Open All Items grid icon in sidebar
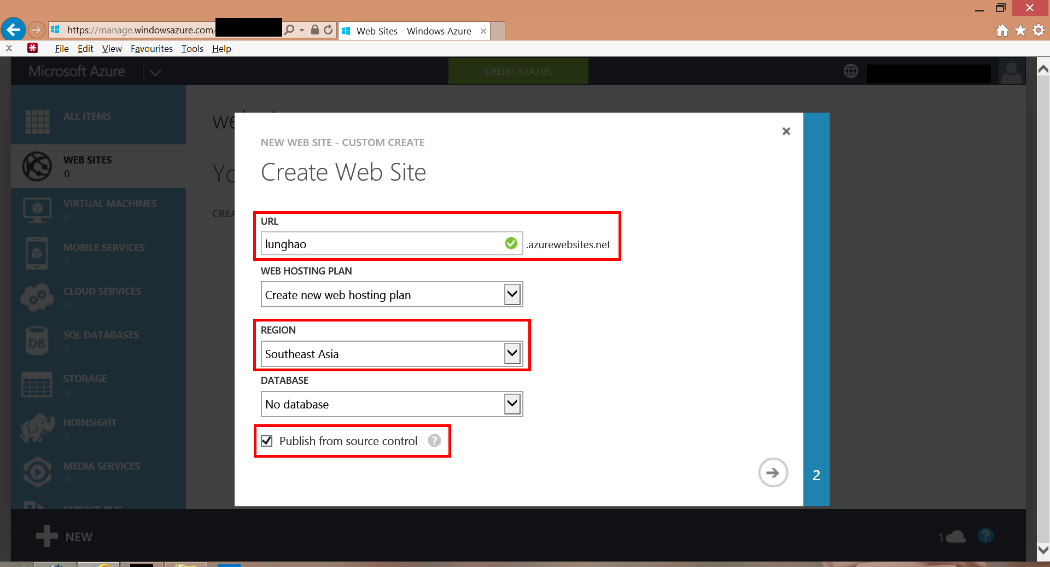Screen dimensions: 1050x567 click(37, 121)
